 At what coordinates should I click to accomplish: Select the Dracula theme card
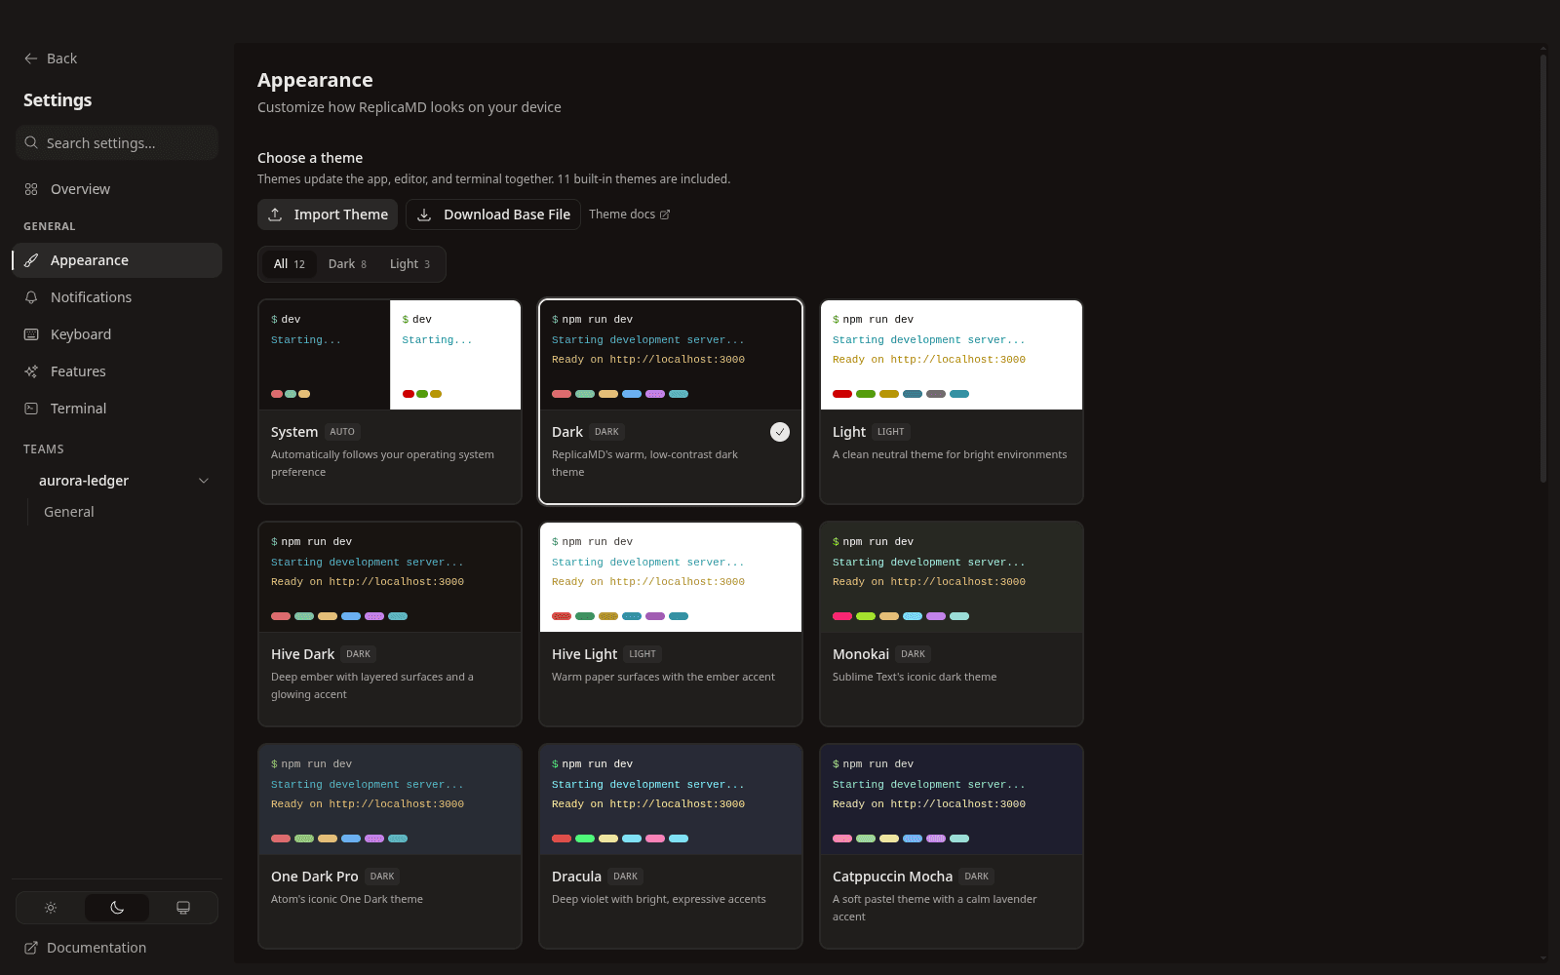click(x=671, y=846)
